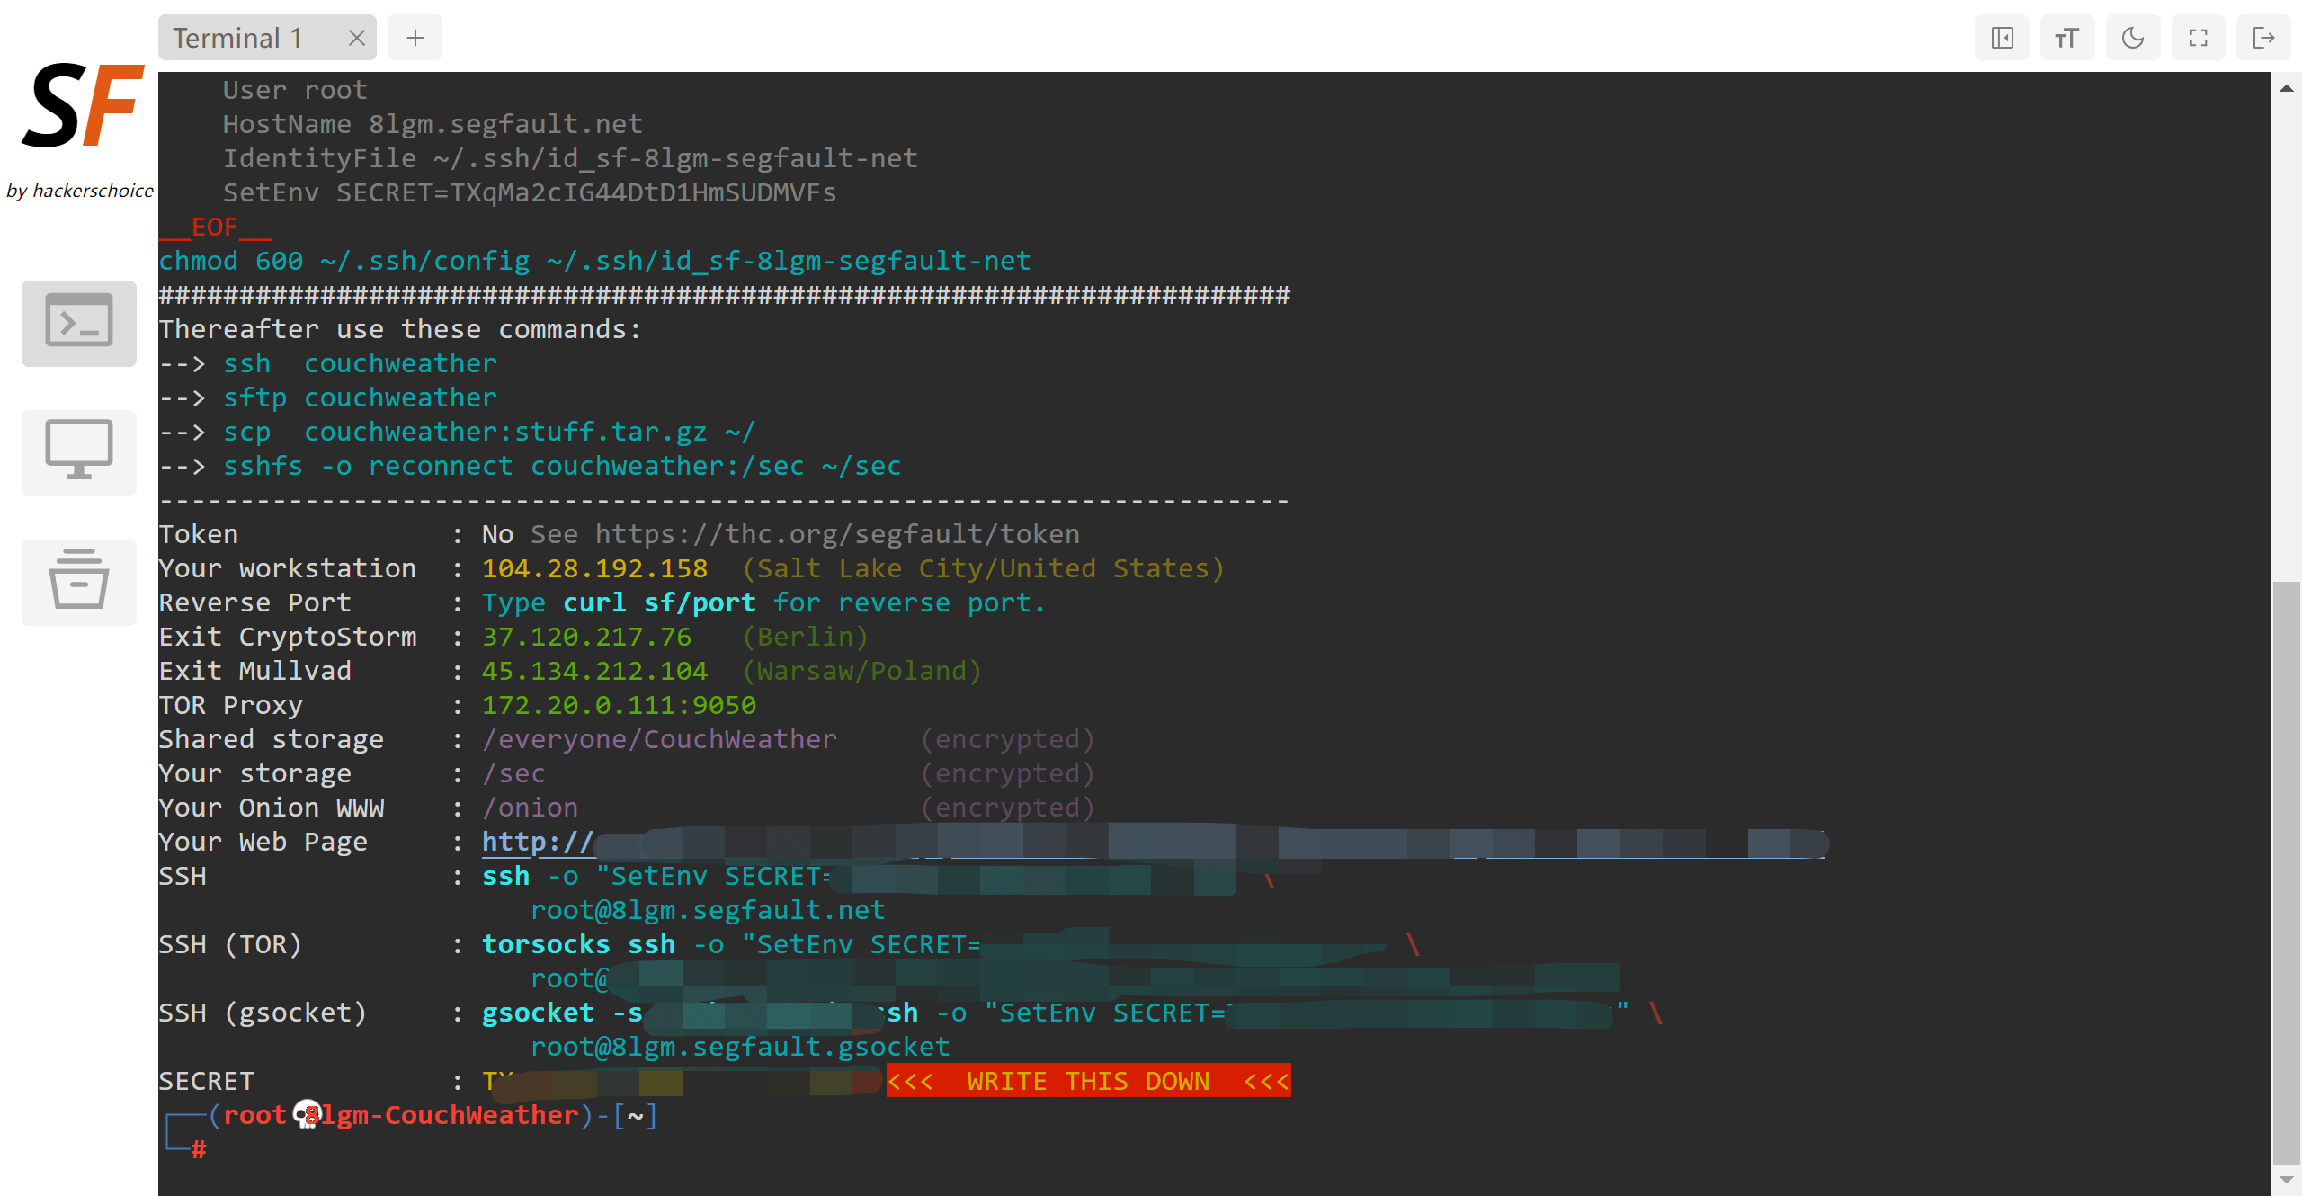The image size is (2302, 1196).
Task: Click the HostName 8lgm.segfault.net line
Action: pos(433,124)
